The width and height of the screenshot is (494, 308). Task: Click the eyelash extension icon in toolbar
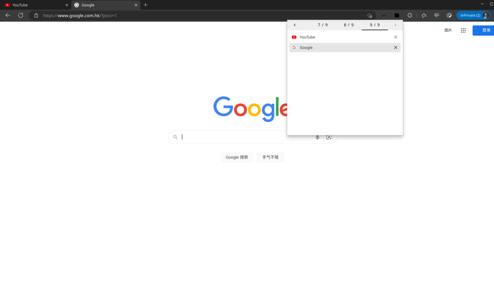[384, 15]
